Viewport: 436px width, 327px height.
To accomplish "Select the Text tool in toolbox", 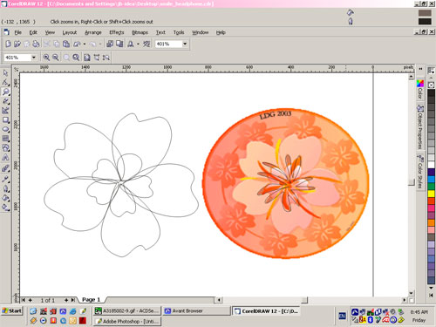I will tap(5, 158).
